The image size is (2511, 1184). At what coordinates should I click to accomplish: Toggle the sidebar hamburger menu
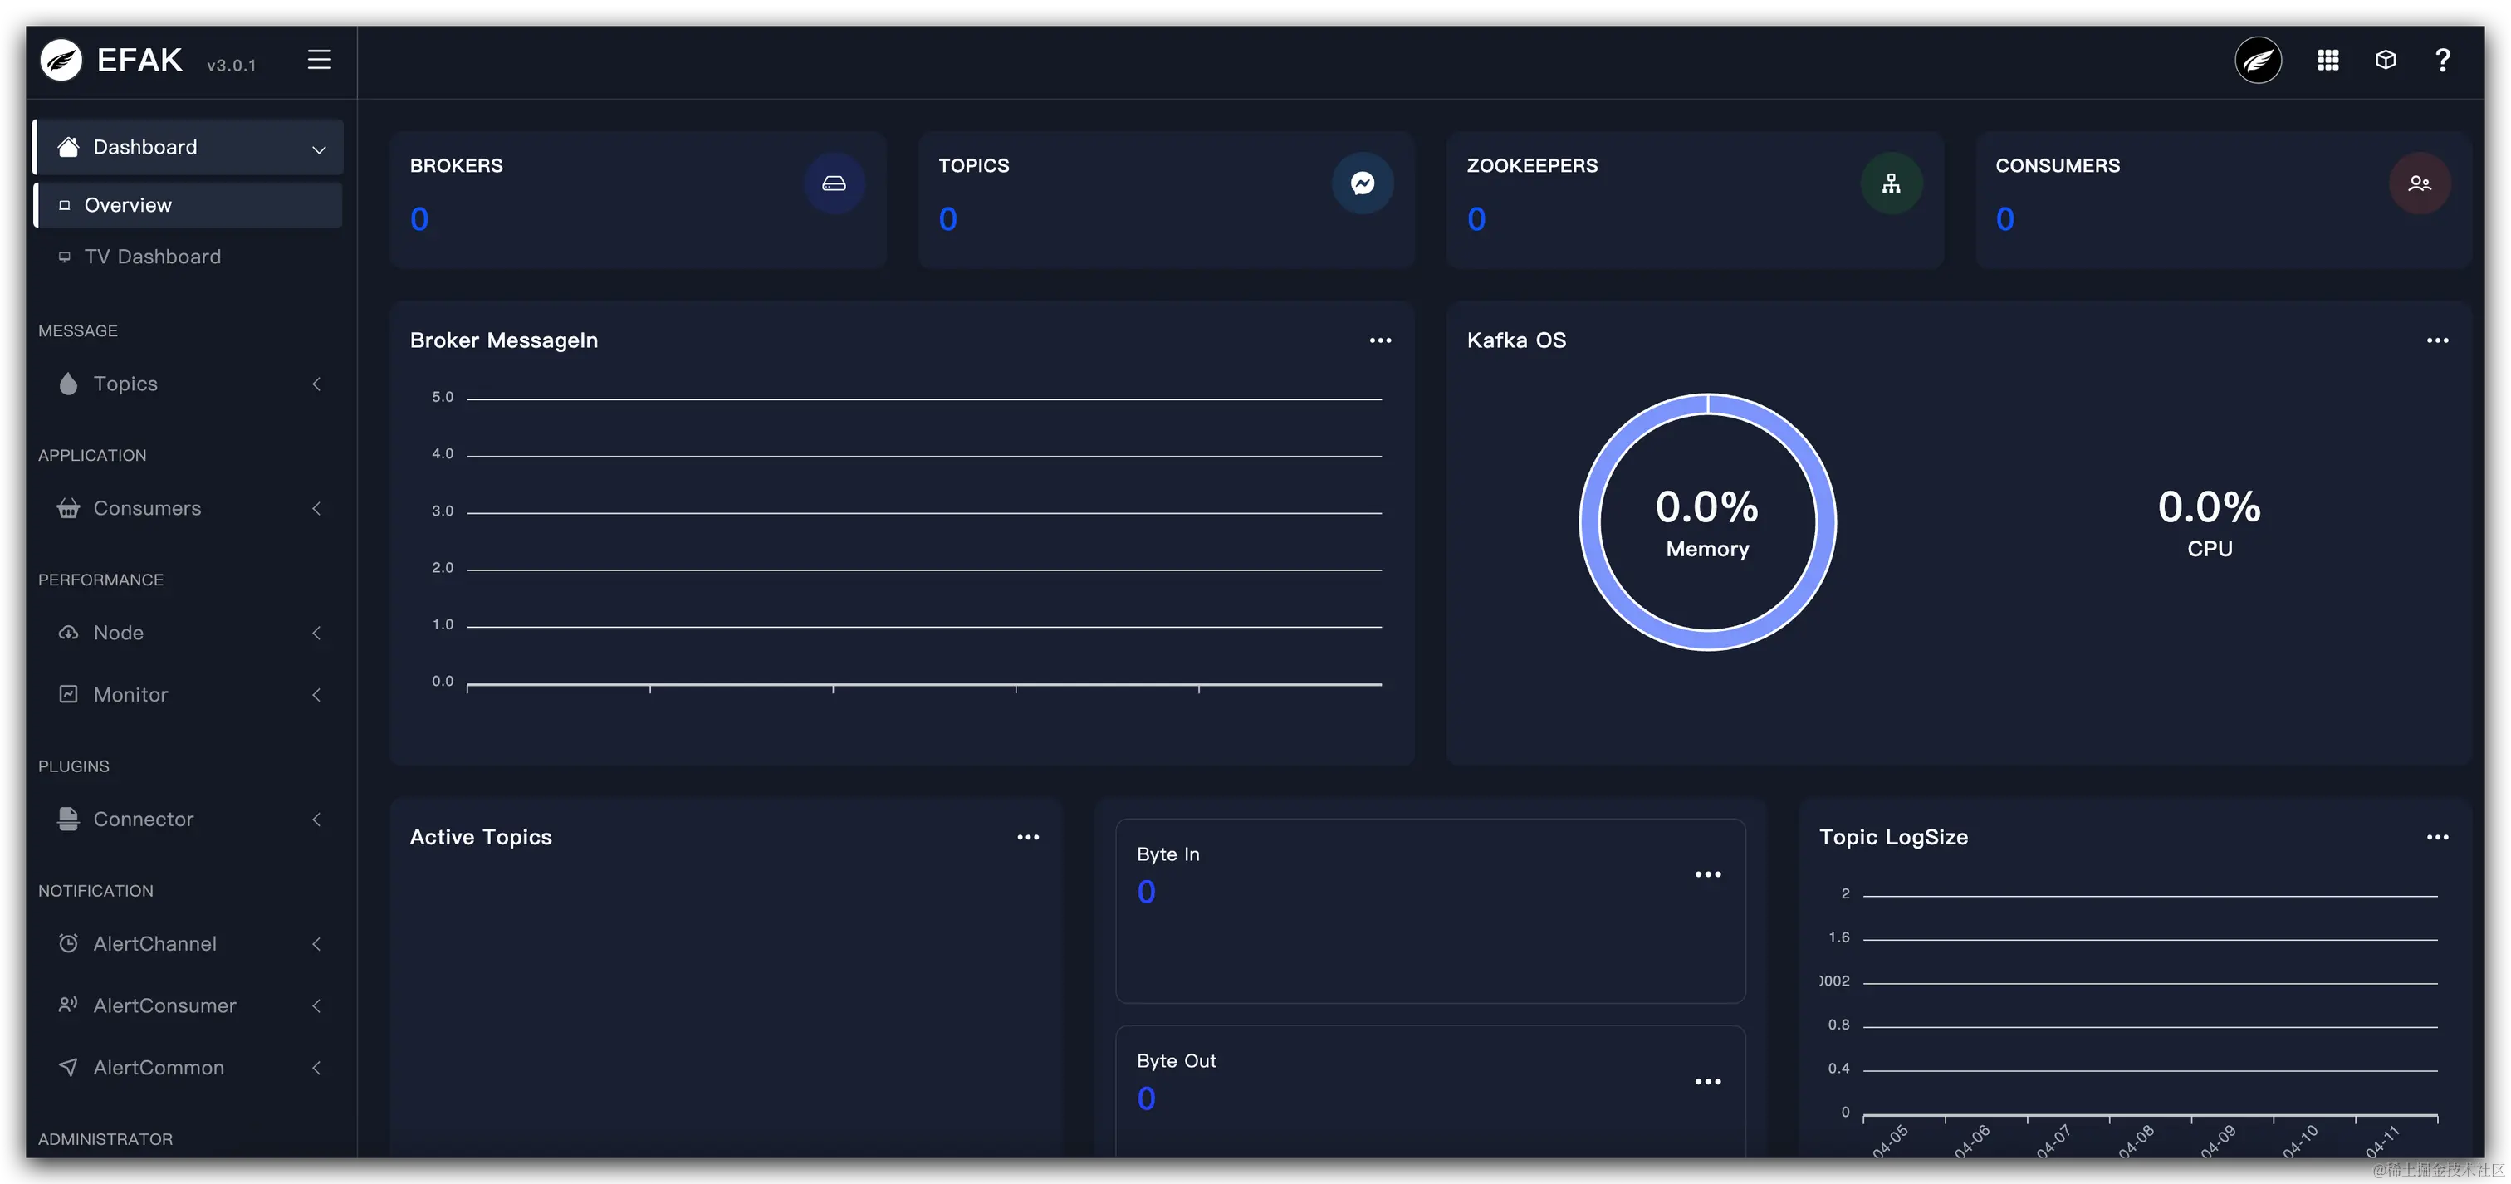320,61
